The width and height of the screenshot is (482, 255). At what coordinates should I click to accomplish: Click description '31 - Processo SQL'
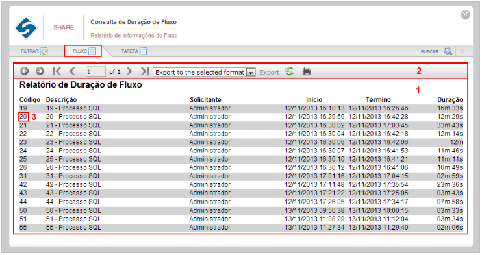73,176
